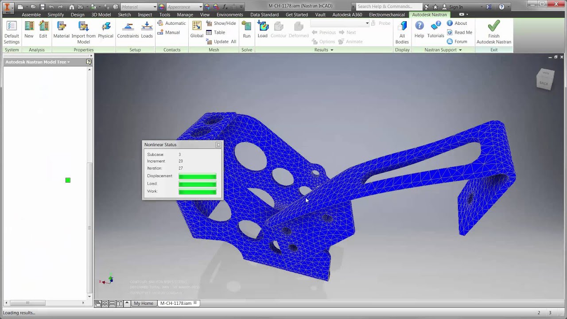This screenshot has height=319, width=567.
Task: Open the Assemble ribbon tab
Action: (31, 15)
